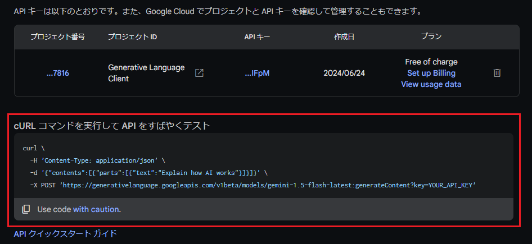Screen dimensions: 532x244
Task: Select the creation date 2024/06/24
Action: 344,73
